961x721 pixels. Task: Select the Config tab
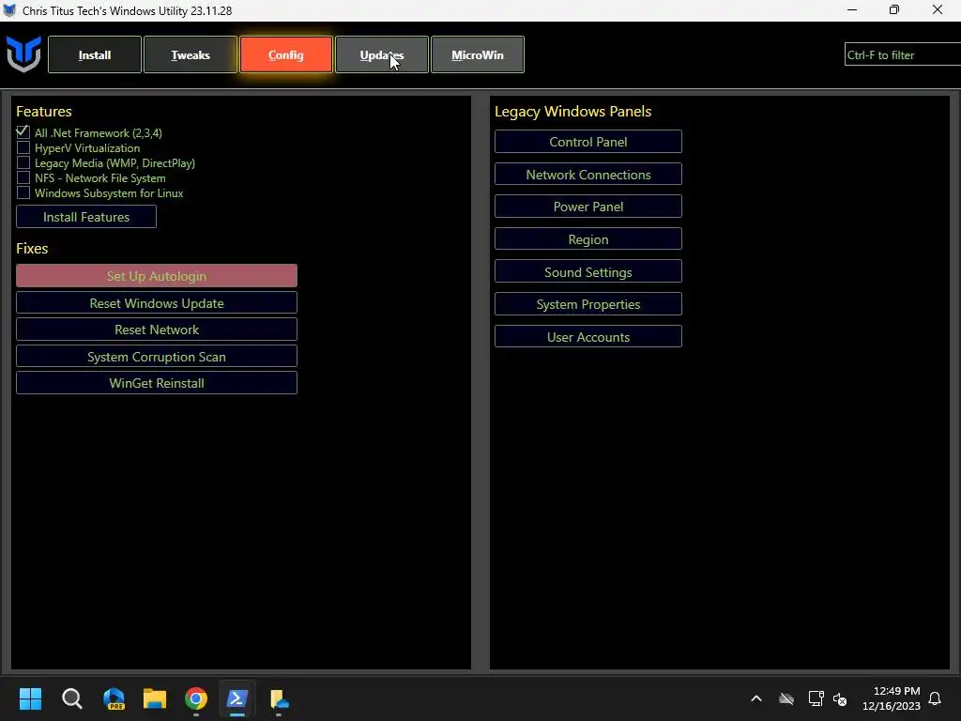pyautogui.click(x=285, y=54)
